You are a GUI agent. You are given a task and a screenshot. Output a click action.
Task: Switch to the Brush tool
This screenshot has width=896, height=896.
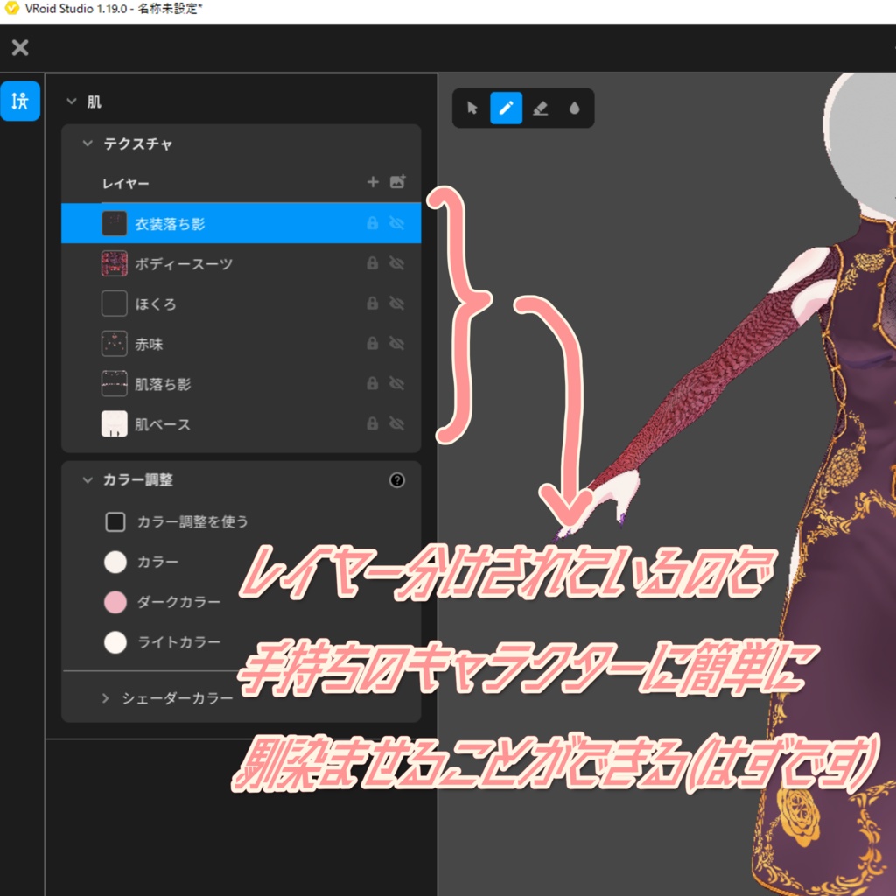(x=506, y=108)
